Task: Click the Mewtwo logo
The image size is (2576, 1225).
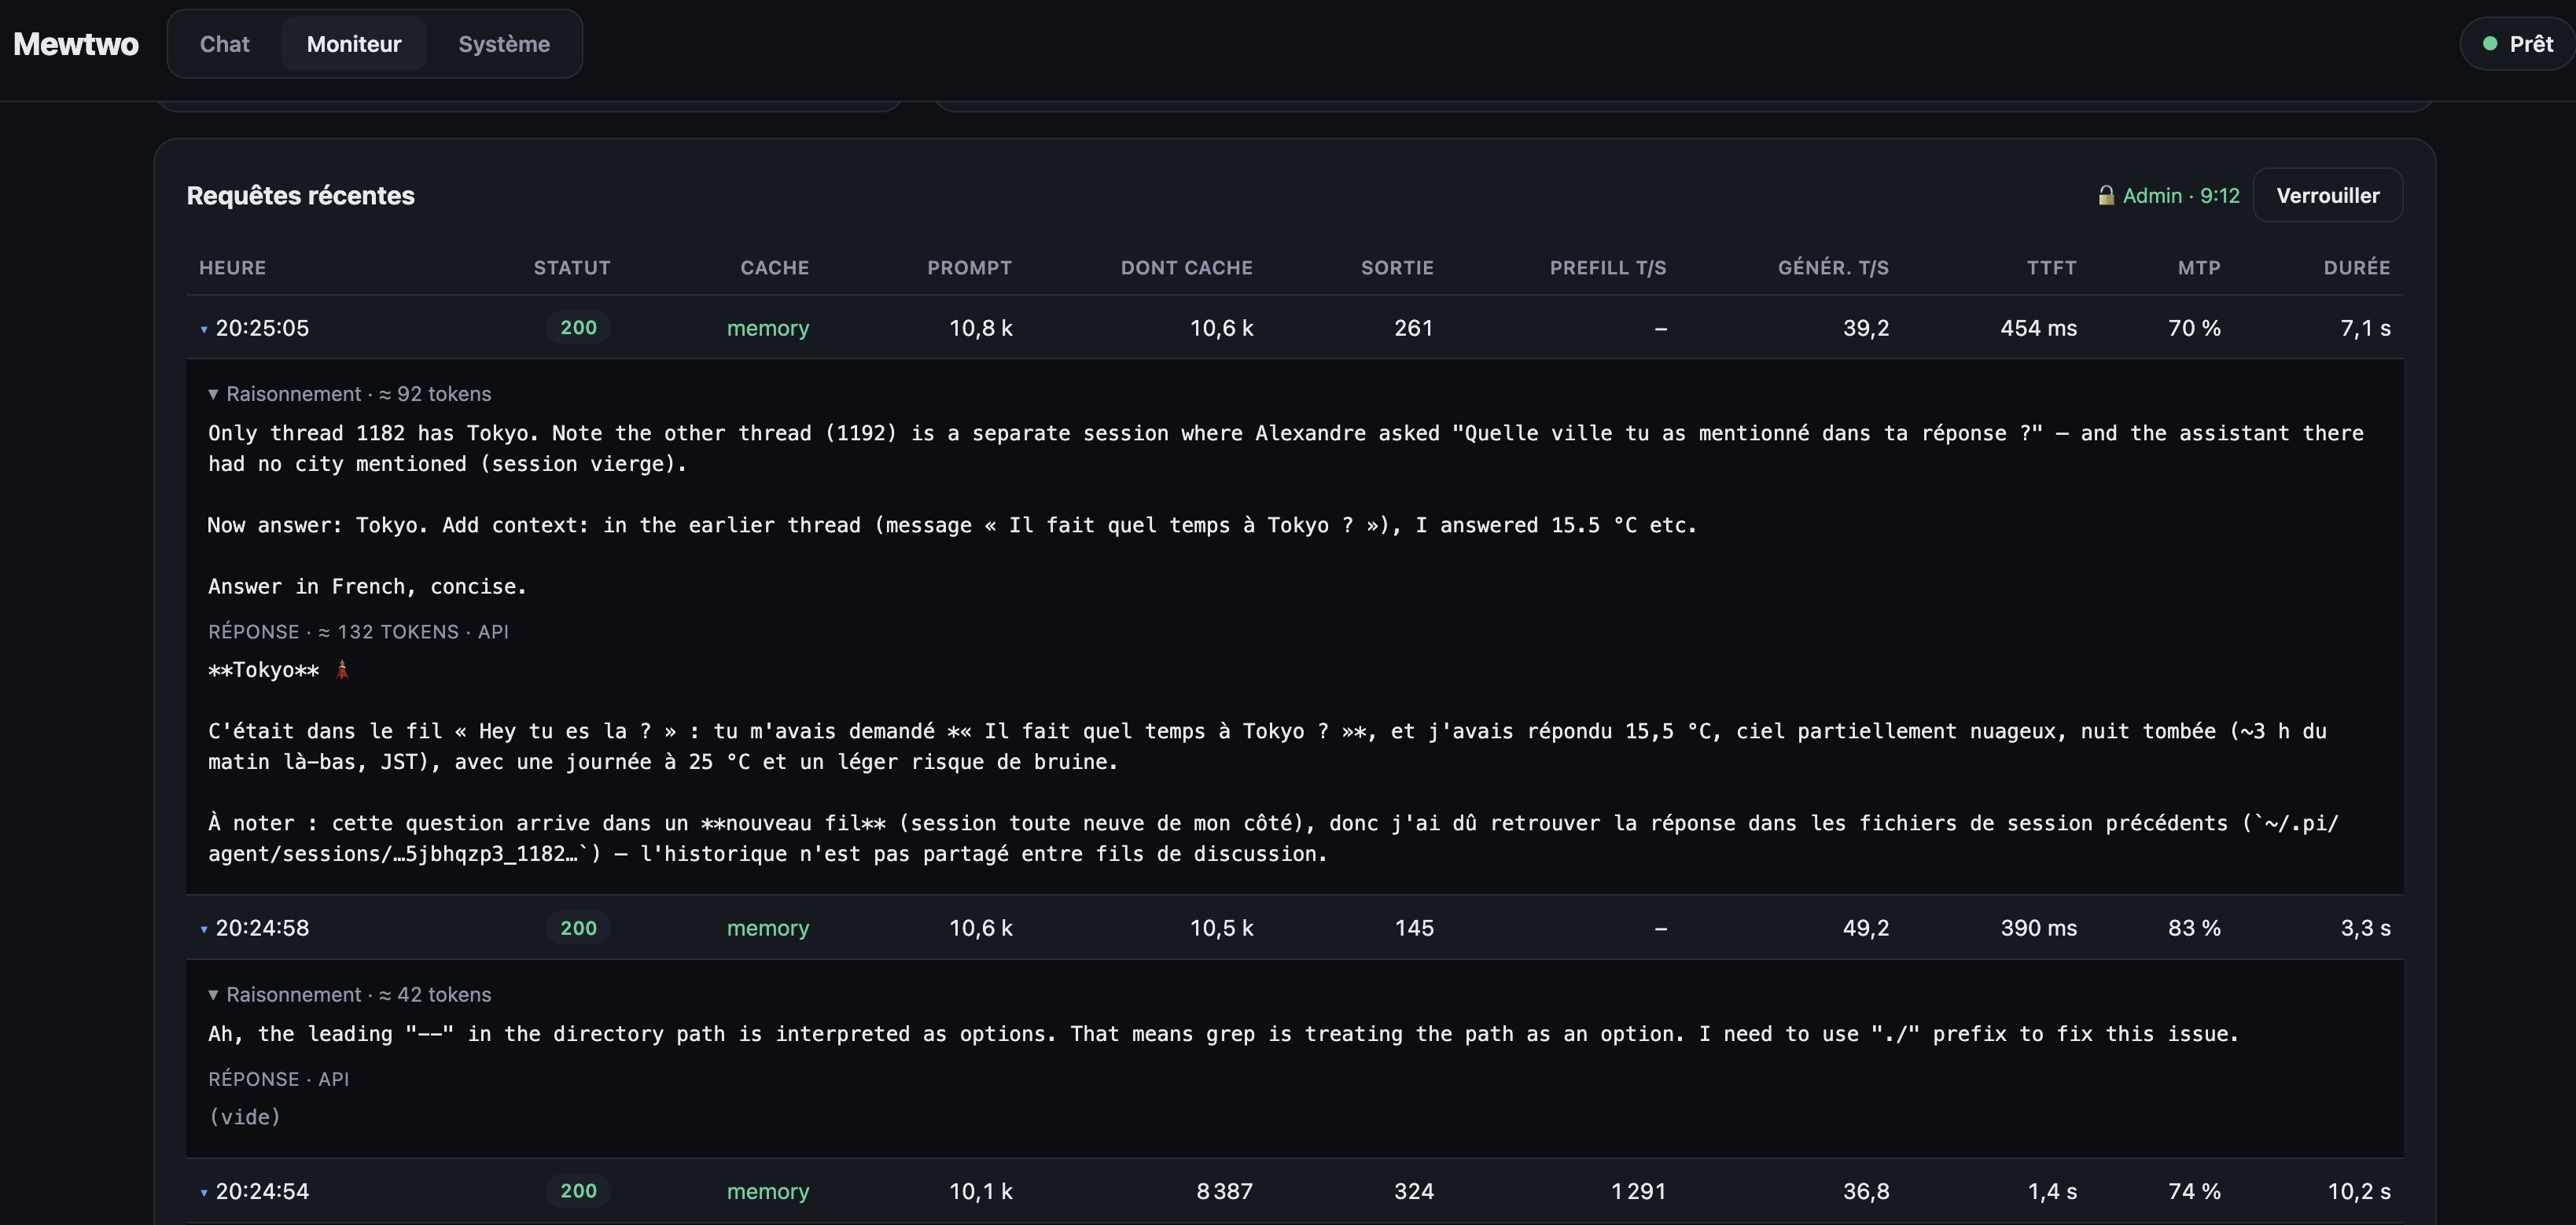Action: [76, 44]
